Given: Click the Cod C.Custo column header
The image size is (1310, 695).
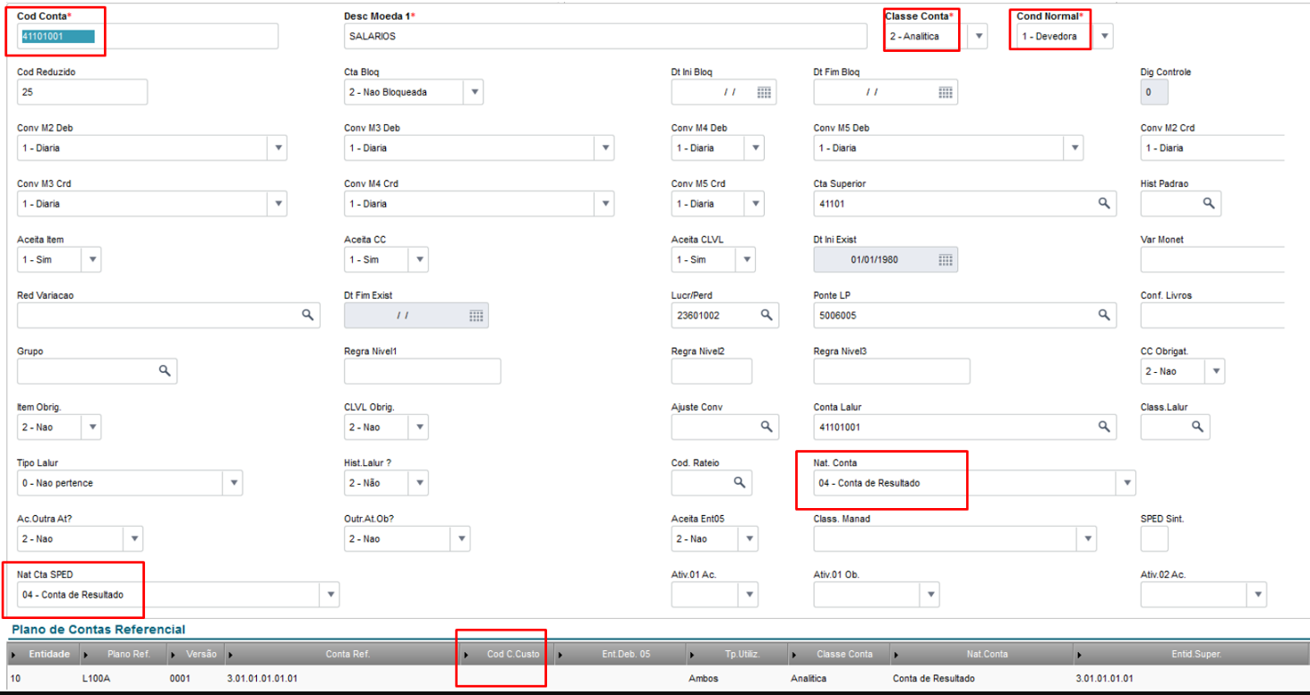Looking at the screenshot, I should pos(513,655).
